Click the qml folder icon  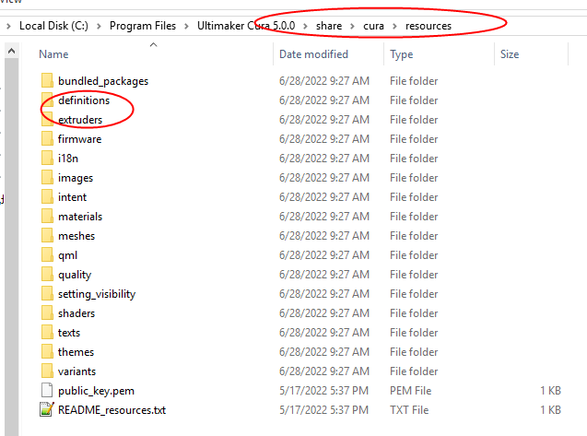pyautogui.click(x=47, y=255)
